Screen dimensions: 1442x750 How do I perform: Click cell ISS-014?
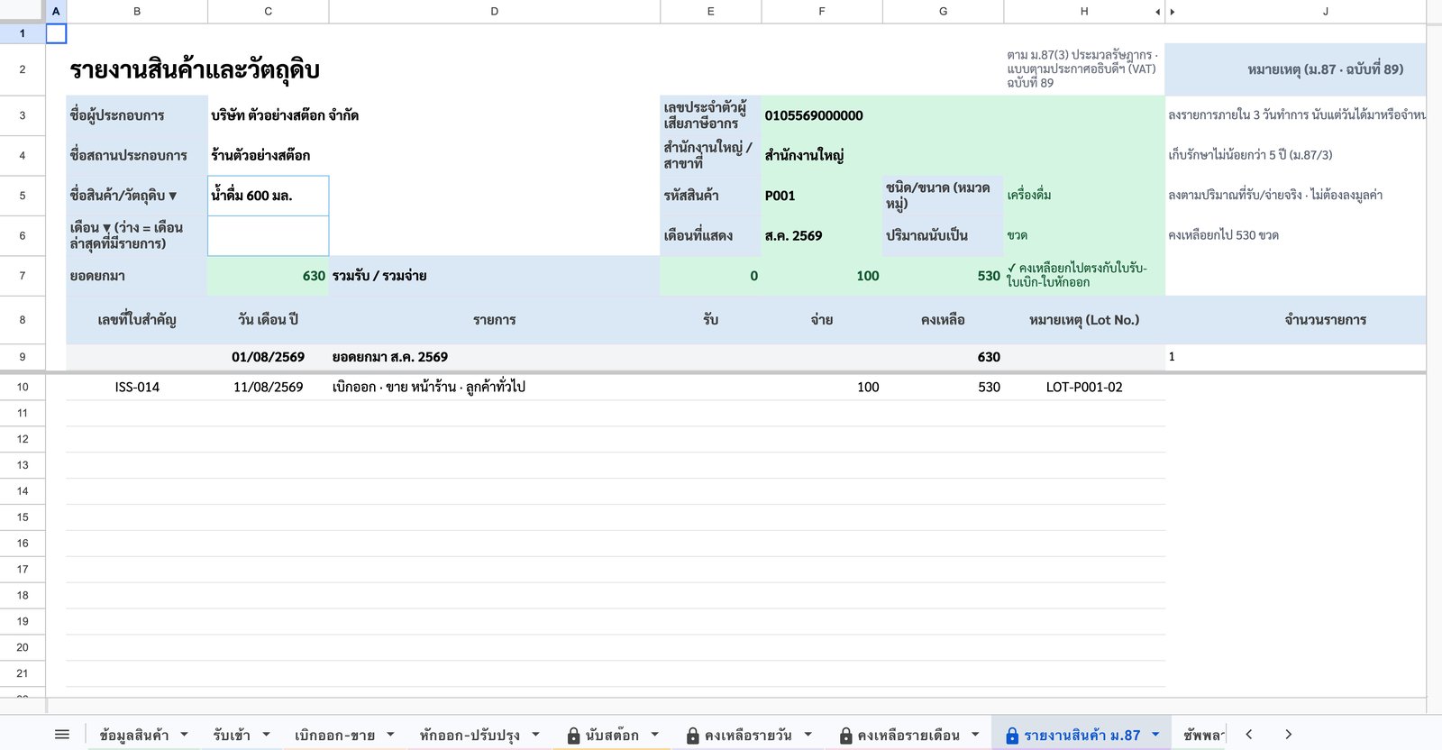click(137, 387)
